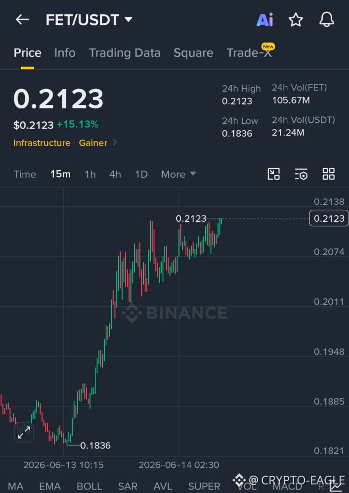The image size is (349, 493).
Task: Select the 1h timeframe
Action: (x=90, y=174)
